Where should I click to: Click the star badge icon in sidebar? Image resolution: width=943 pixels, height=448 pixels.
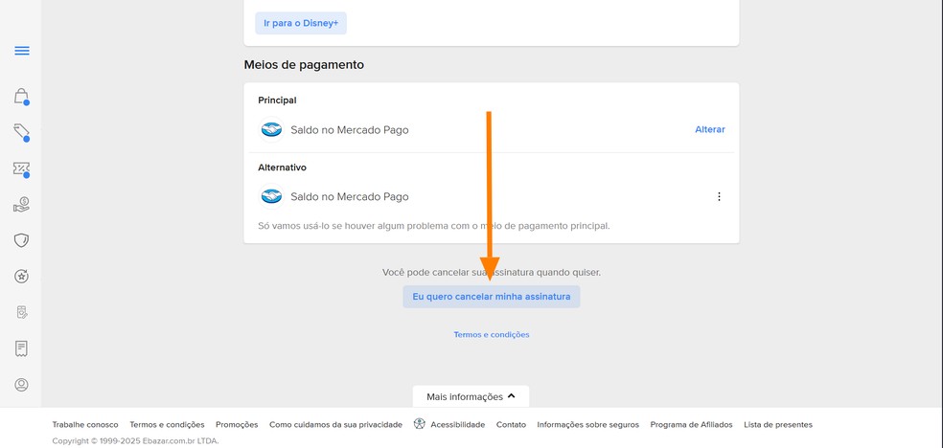pos(21,276)
